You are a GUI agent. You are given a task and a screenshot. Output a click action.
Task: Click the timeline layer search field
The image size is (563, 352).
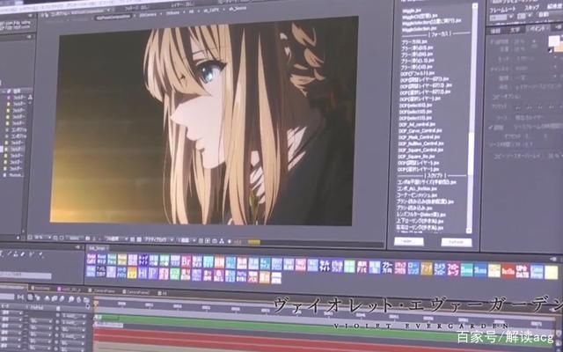(7, 297)
